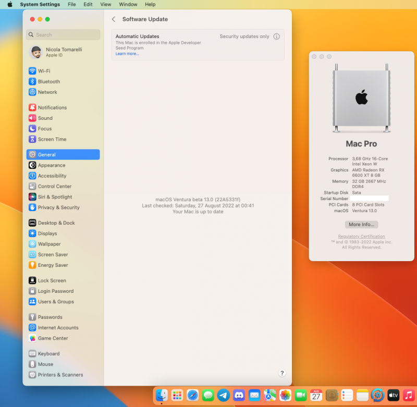
Task: Open the Apple menu
Action: 9,4
